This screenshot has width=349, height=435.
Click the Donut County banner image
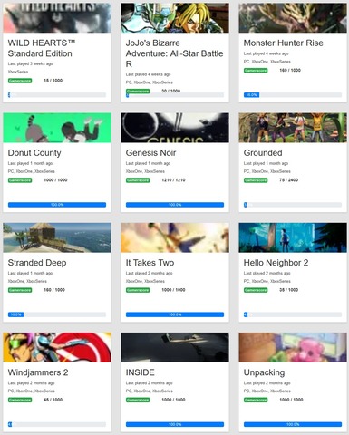pyautogui.click(x=57, y=128)
